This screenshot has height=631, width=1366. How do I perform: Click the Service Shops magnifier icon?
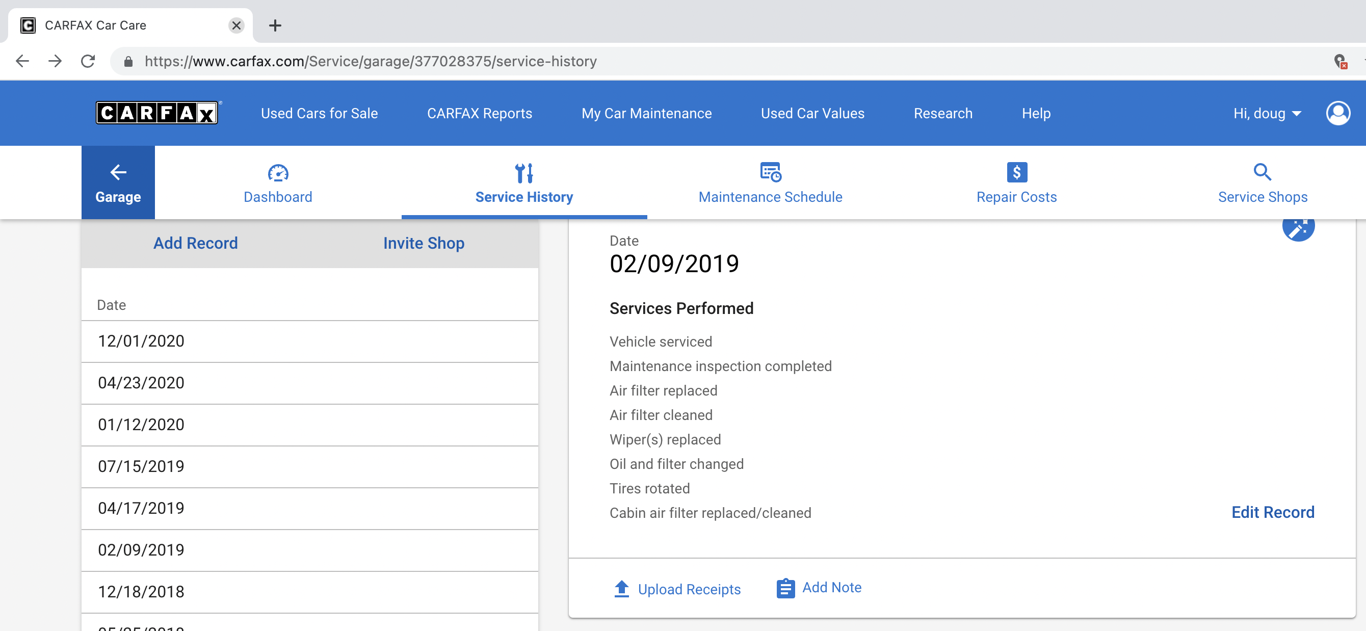pyautogui.click(x=1262, y=172)
